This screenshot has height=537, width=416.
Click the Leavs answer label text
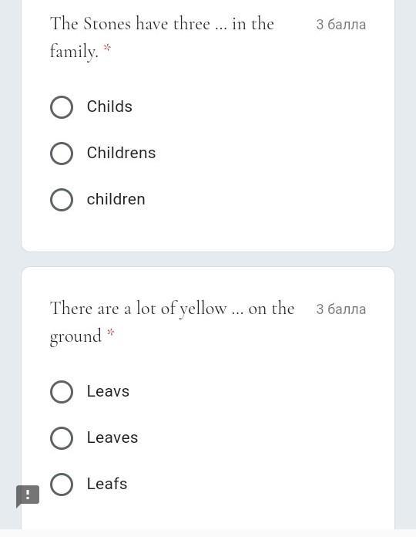pos(108,391)
